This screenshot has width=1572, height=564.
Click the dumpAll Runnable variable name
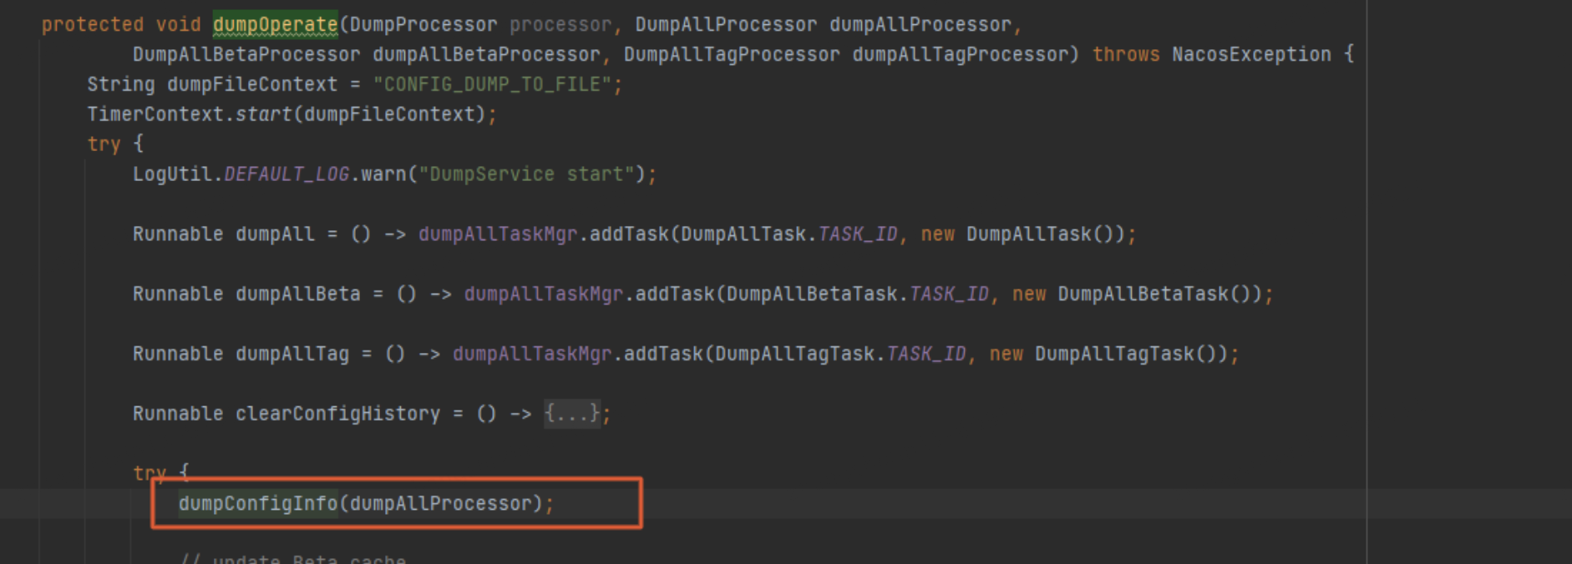[275, 234]
